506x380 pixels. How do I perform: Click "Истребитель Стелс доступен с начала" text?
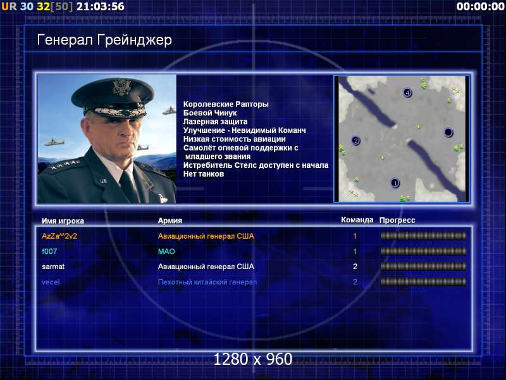[x=256, y=165]
